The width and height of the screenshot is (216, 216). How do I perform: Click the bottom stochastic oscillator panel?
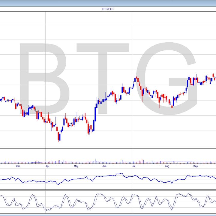point(108,203)
